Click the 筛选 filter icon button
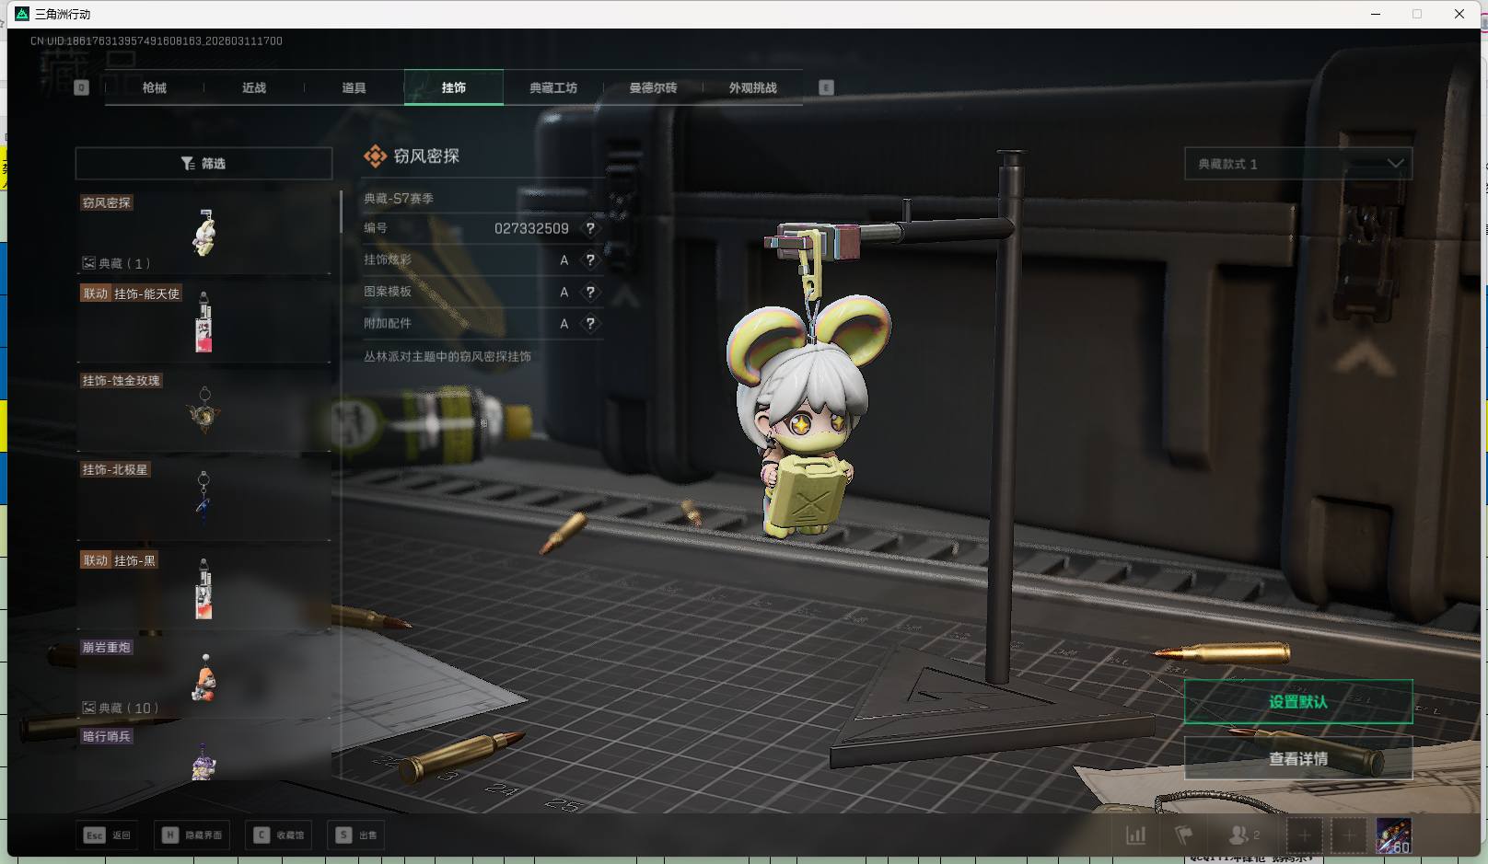 point(203,164)
